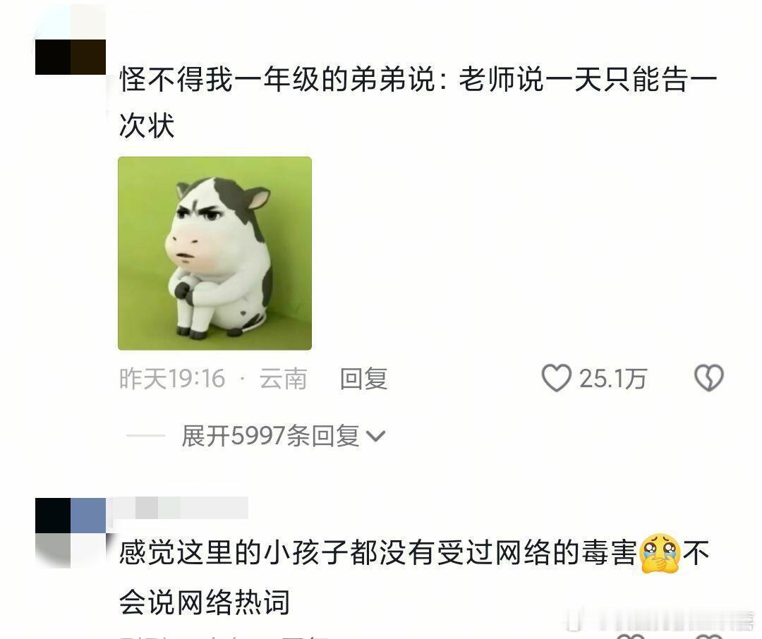Click the blurred watermark at bottom right

point(662,621)
